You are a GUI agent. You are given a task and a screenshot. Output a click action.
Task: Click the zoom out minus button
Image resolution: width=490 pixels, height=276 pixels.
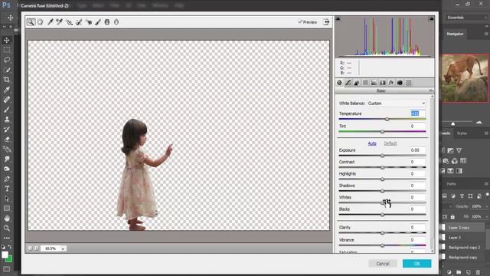pos(30,248)
